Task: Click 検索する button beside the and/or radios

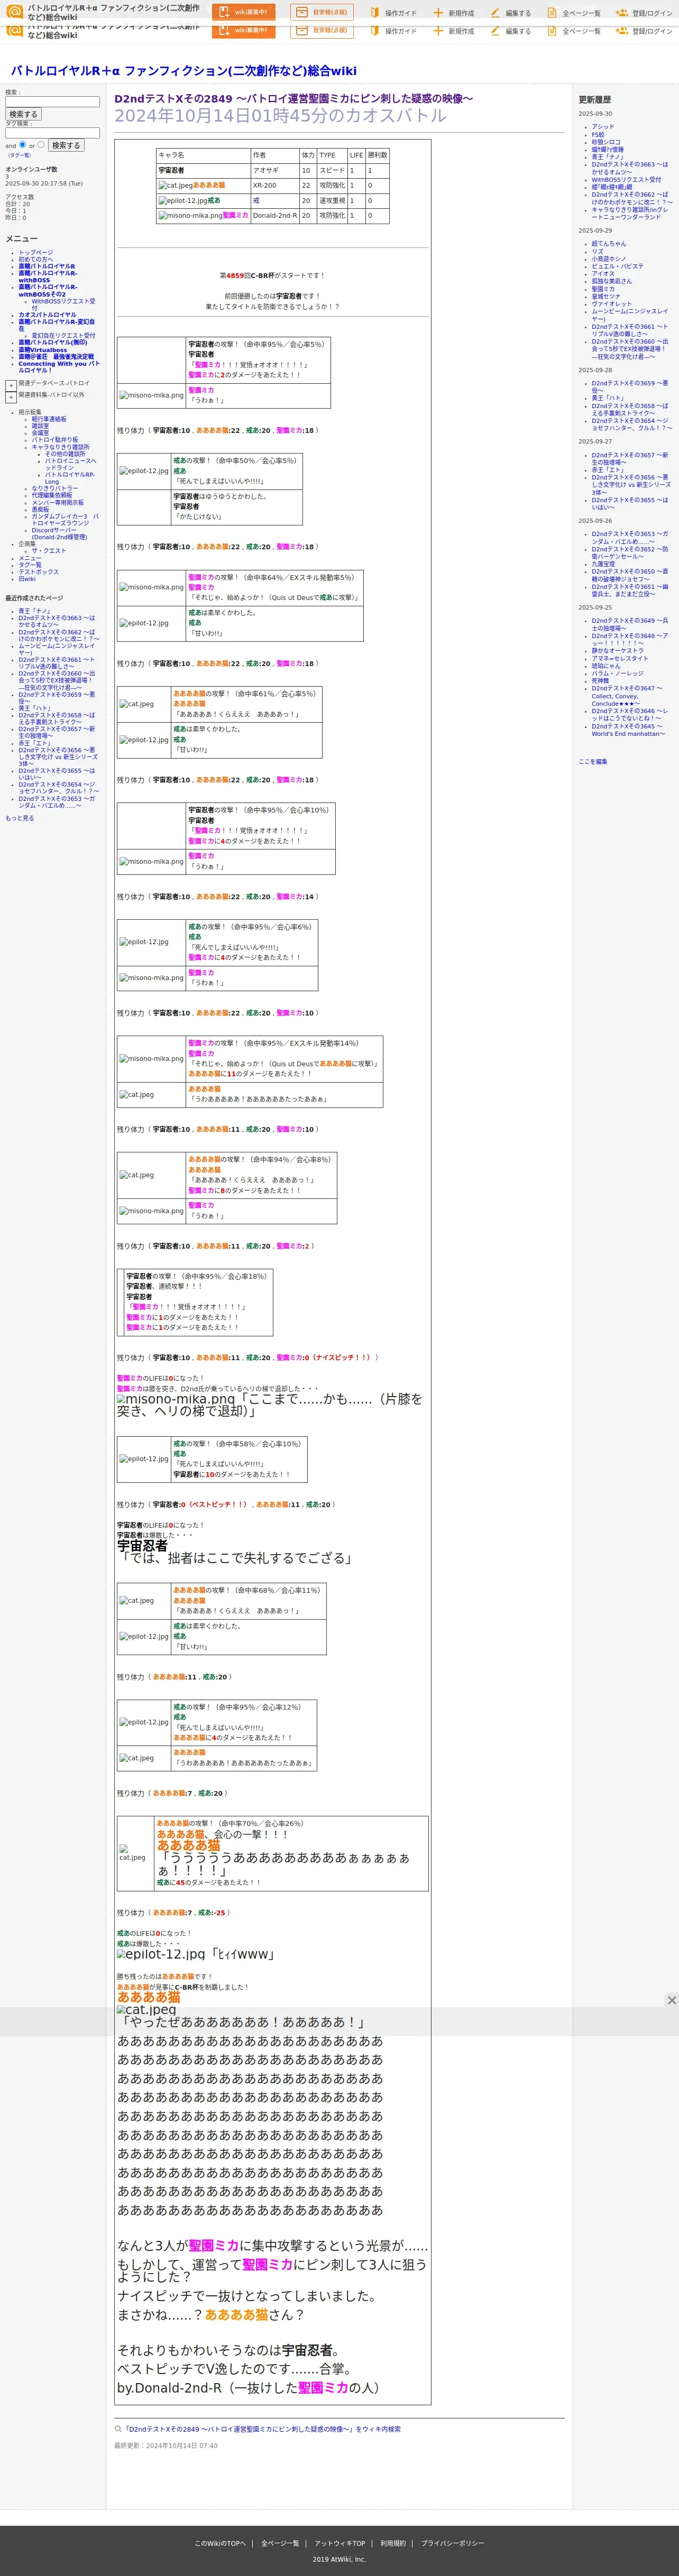Action: point(66,145)
